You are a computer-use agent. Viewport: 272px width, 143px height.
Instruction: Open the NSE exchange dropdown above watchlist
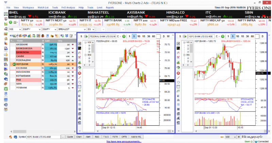(15, 29)
